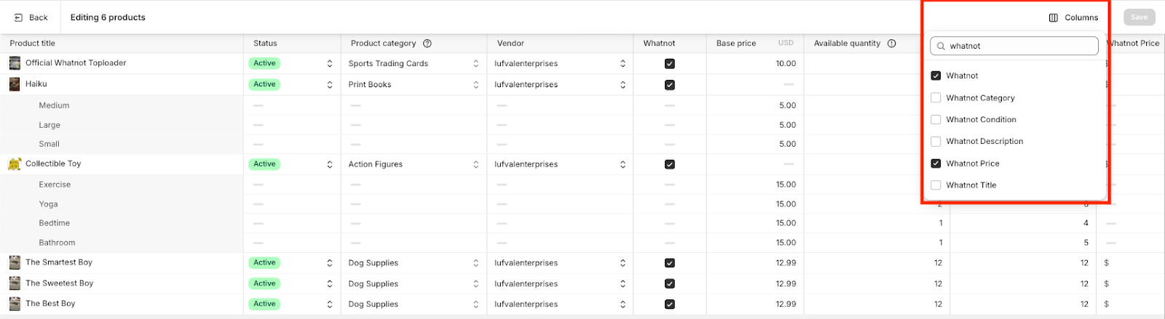Image resolution: width=1165 pixels, height=319 pixels.
Task: Open Vendor dropdown for The Smartest Boy
Action: [x=623, y=263]
